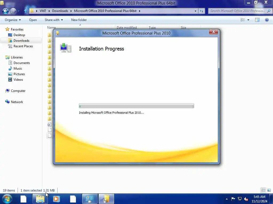Select Libraries in navigation pane

pyautogui.click(x=17, y=57)
